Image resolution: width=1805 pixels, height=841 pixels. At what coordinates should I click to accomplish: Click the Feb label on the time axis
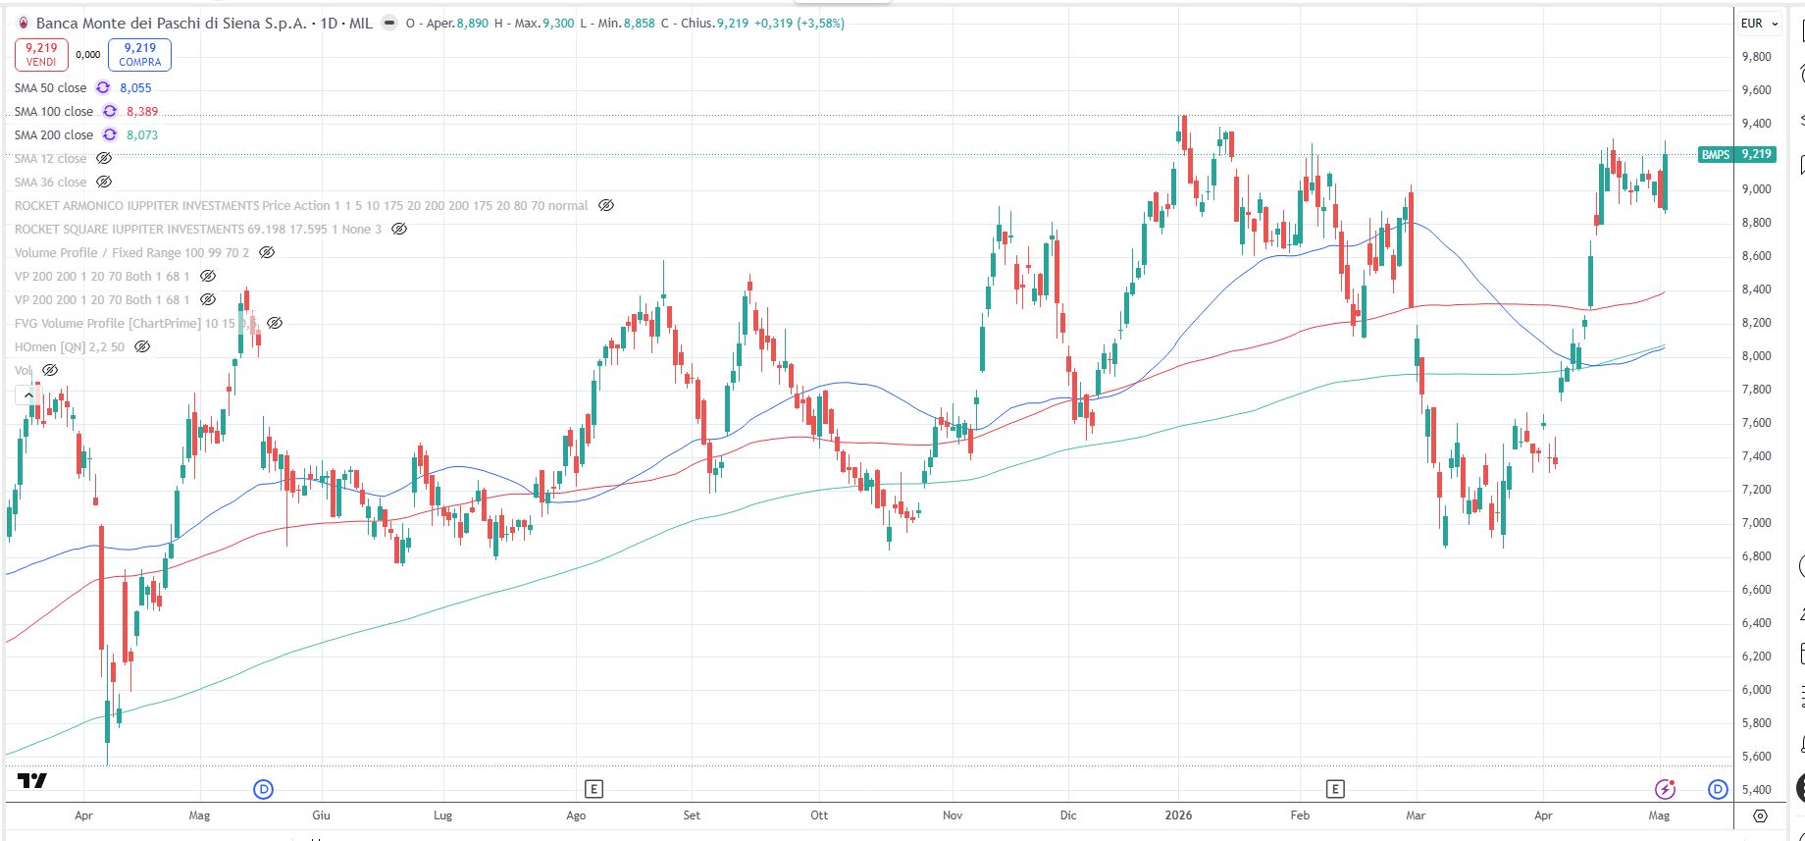tap(1300, 815)
